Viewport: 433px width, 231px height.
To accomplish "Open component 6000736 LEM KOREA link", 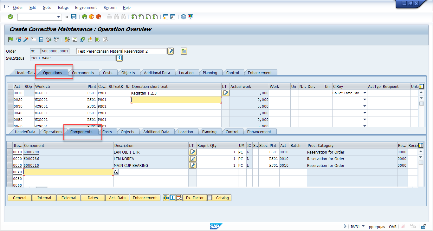I will click(x=31, y=159).
